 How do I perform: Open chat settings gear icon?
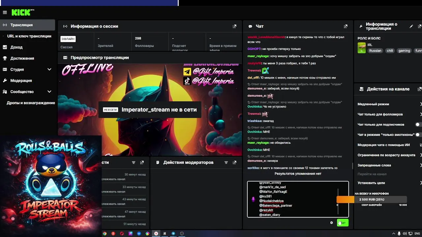coord(331,223)
